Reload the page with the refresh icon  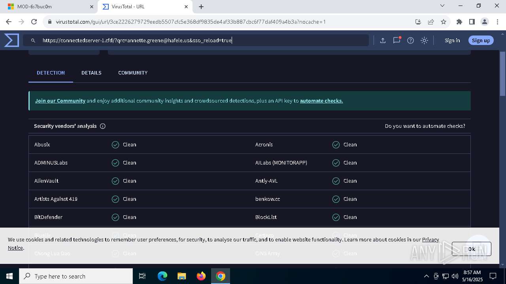[34, 22]
